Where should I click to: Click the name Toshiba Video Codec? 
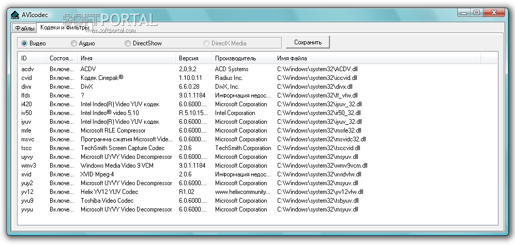107,201
